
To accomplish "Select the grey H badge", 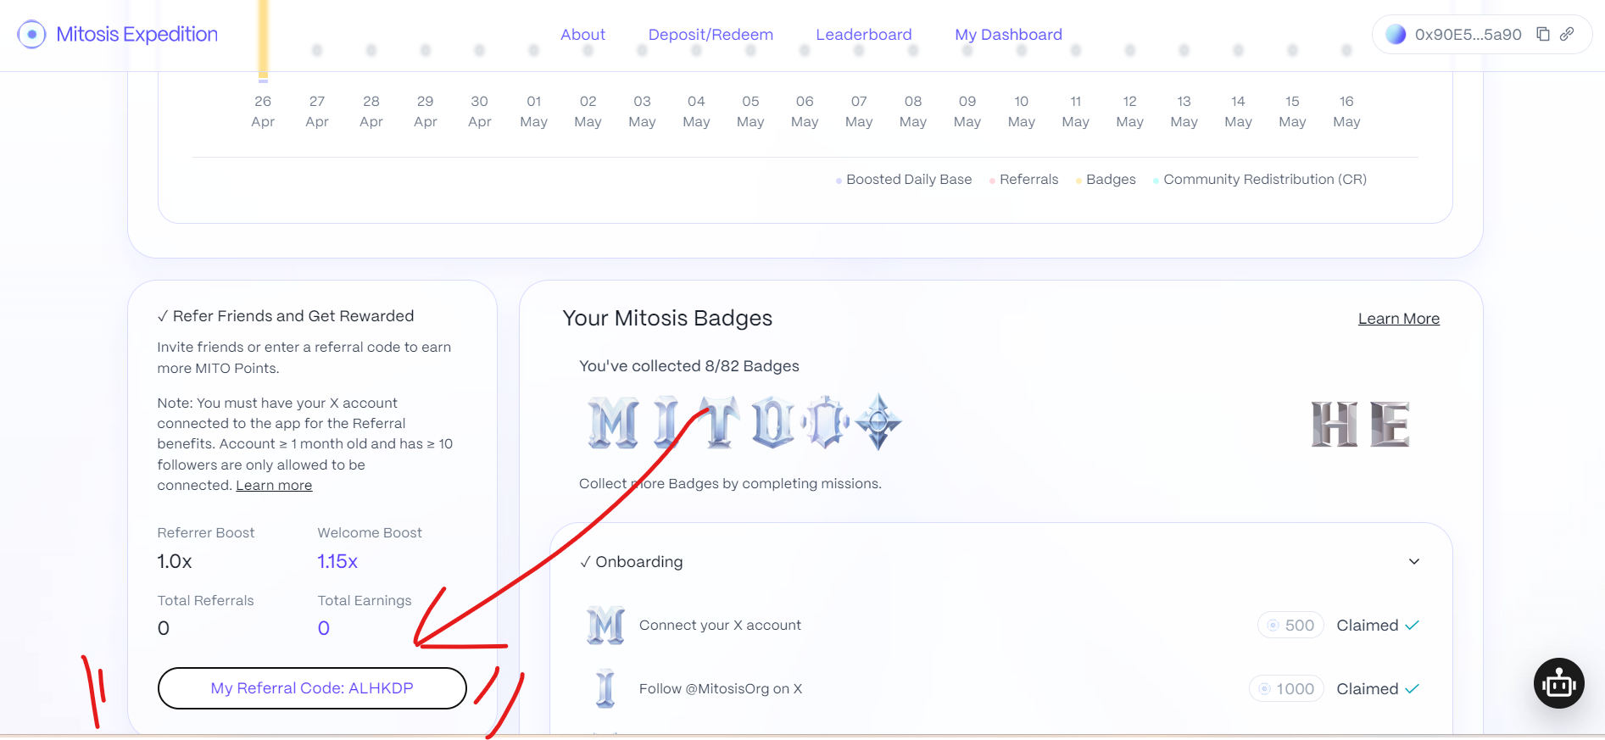I will pos(1335,424).
